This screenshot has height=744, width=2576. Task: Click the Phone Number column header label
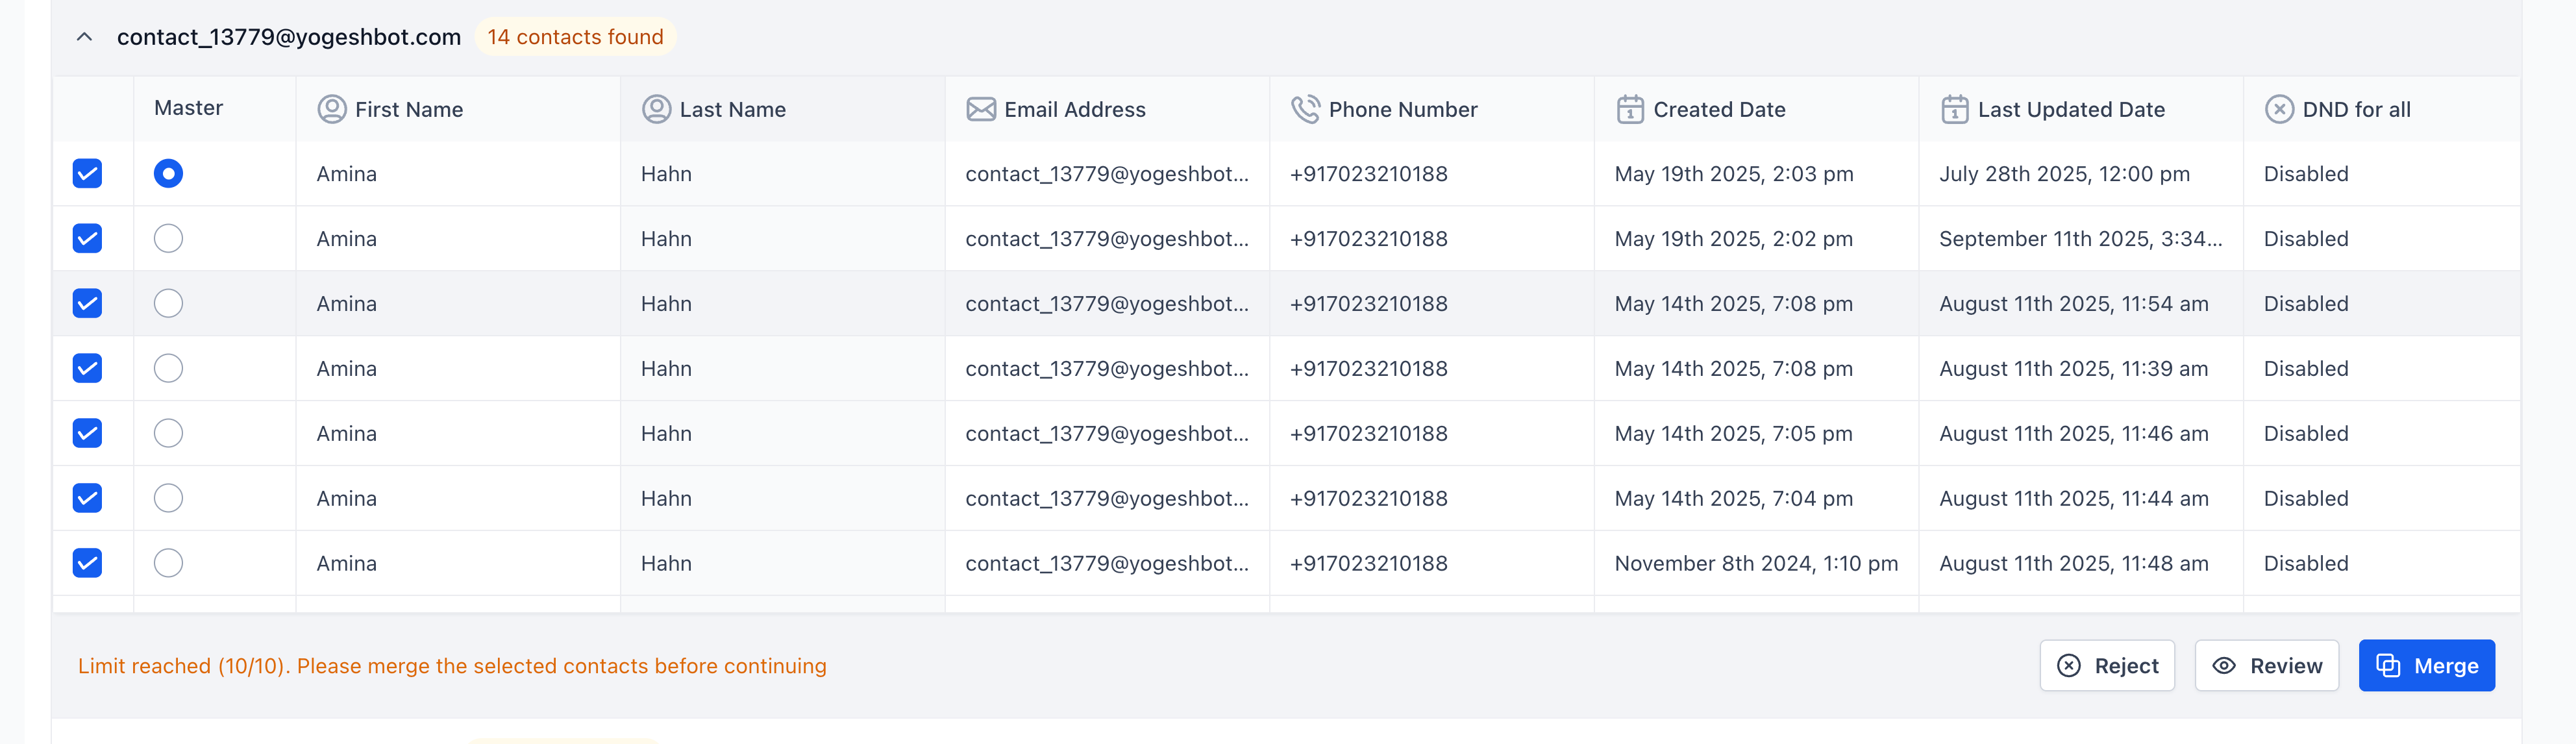pyautogui.click(x=1402, y=109)
